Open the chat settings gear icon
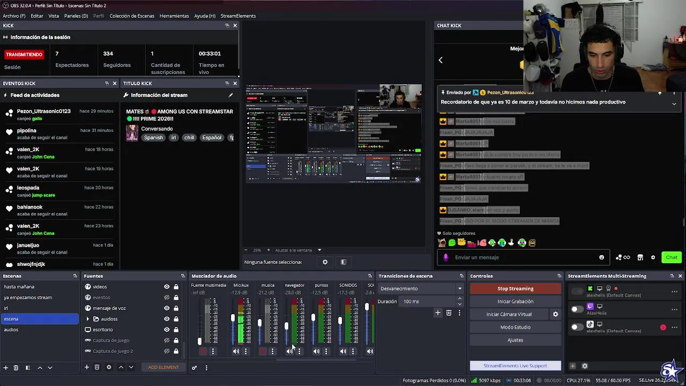The height and width of the screenshot is (386, 686). tap(653, 257)
